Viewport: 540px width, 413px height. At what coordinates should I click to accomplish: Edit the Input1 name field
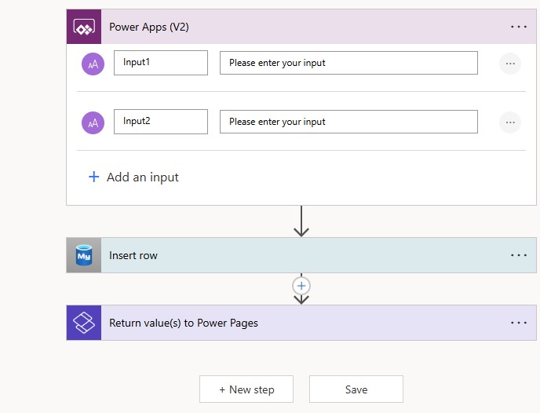tap(161, 63)
